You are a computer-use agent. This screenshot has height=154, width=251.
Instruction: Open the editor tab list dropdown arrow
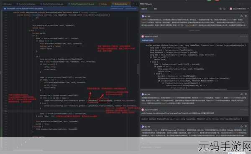tap(133, 4)
